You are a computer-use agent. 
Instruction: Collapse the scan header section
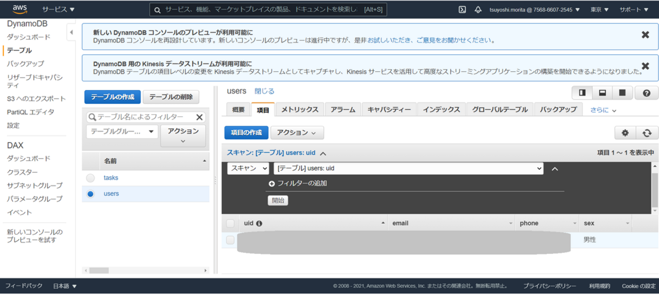pos(323,153)
